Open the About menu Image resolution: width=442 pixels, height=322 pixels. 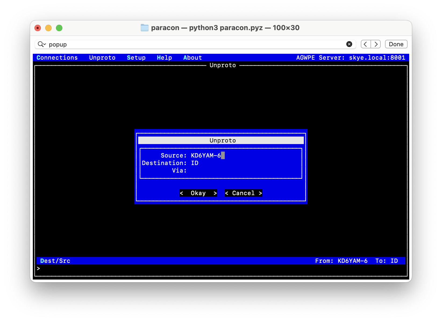pyautogui.click(x=193, y=58)
